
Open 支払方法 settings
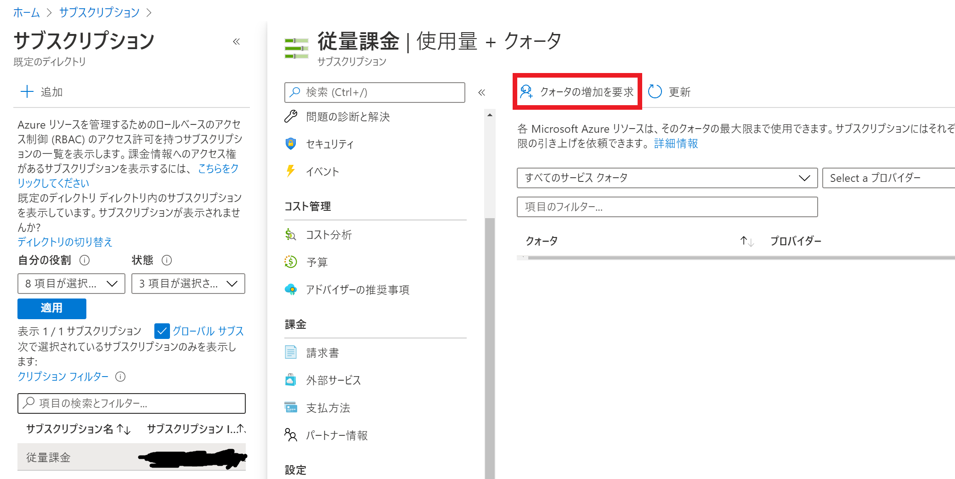coord(328,407)
